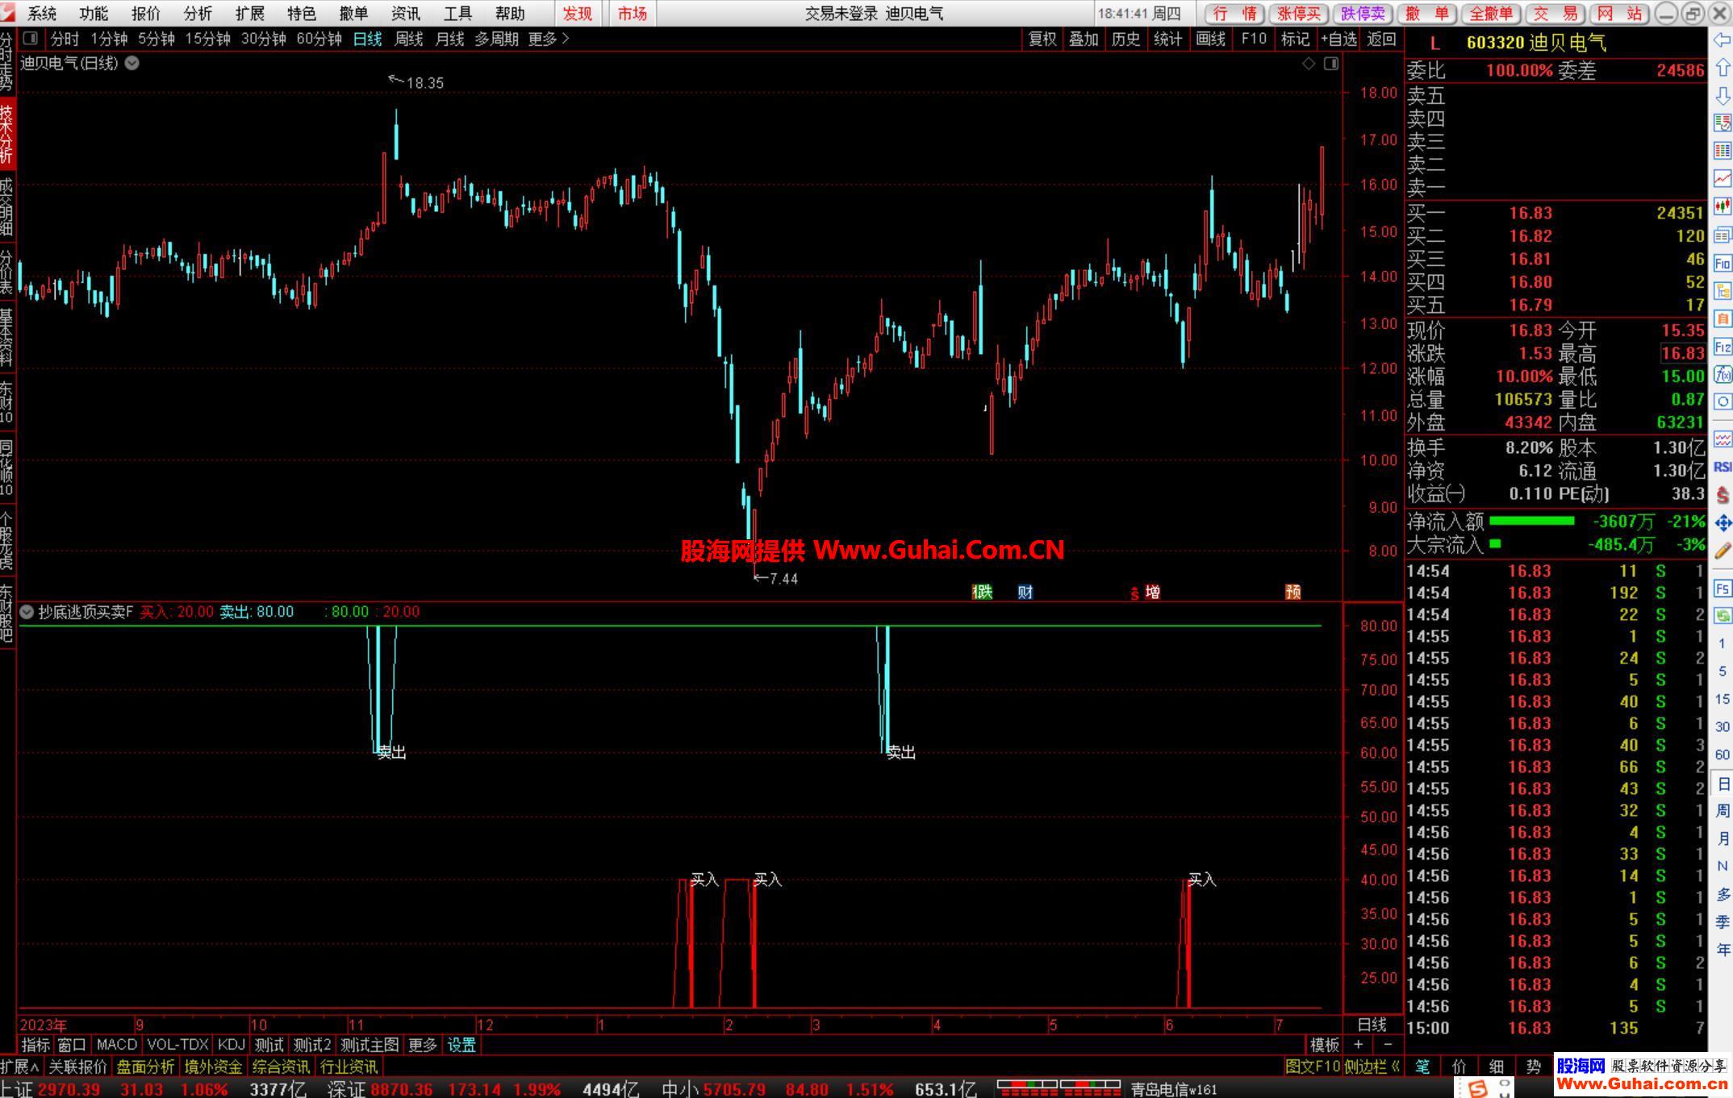Expand the 扩展 panel at bottom left
This screenshot has width=1733, height=1098.
(20, 1067)
